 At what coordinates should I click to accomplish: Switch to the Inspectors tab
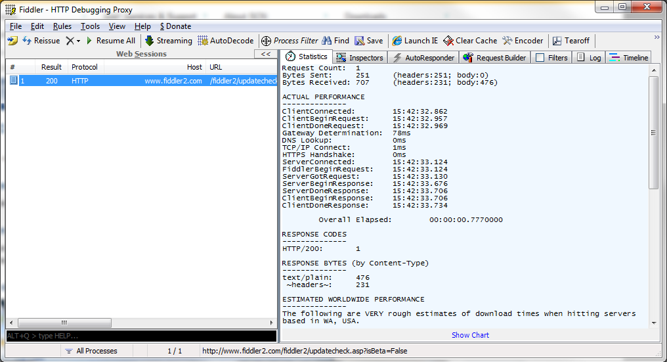pos(360,58)
